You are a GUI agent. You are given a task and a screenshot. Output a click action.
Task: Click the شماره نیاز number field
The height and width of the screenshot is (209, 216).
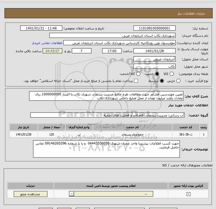click(154, 28)
